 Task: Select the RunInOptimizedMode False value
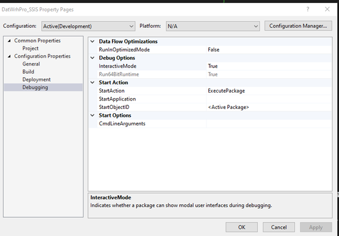(x=269, y=50)
